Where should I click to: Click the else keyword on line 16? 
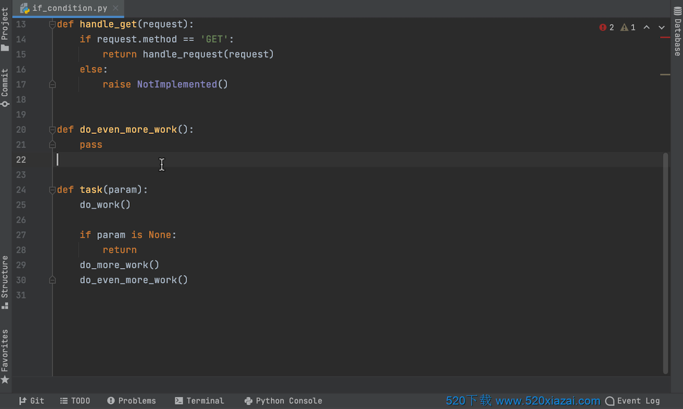91,69
